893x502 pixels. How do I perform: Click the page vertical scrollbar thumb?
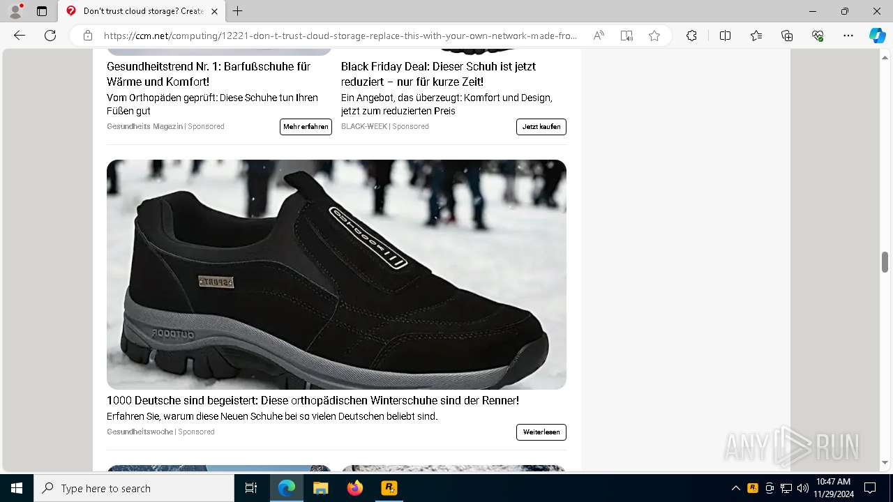coord(885,262)
